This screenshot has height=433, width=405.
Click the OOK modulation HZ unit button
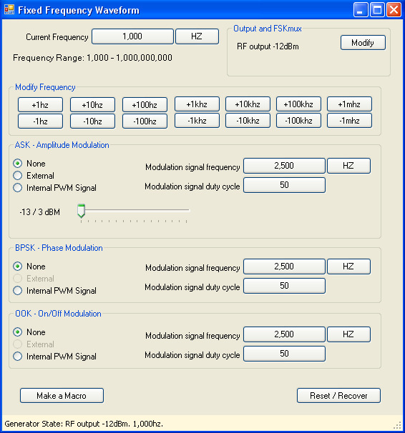(x=348, y=334)
